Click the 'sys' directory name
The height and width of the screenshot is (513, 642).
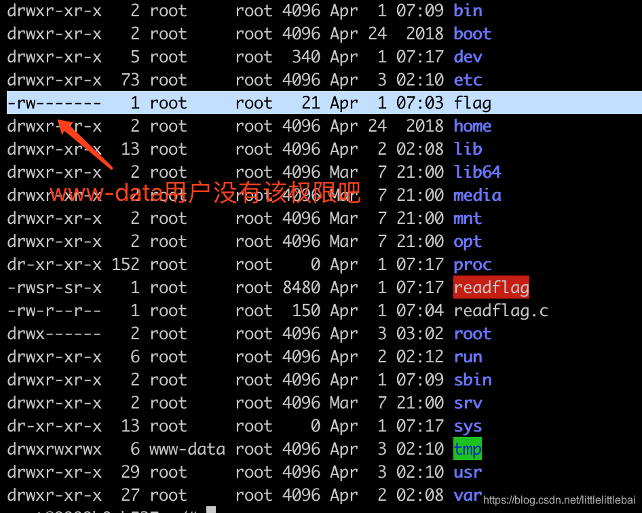tap(468, 426)
